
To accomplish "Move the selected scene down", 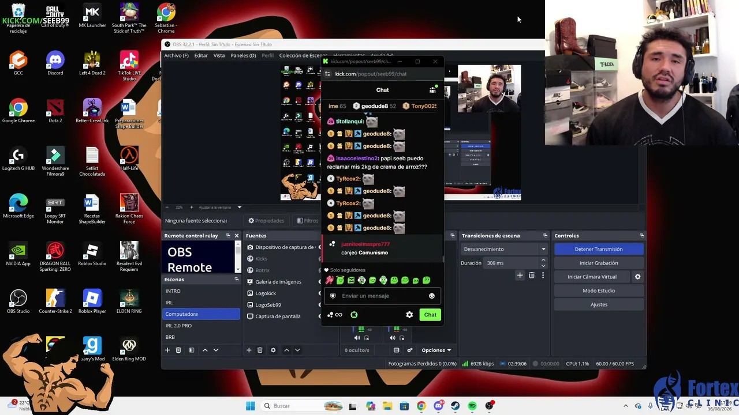I will [216, 350].
